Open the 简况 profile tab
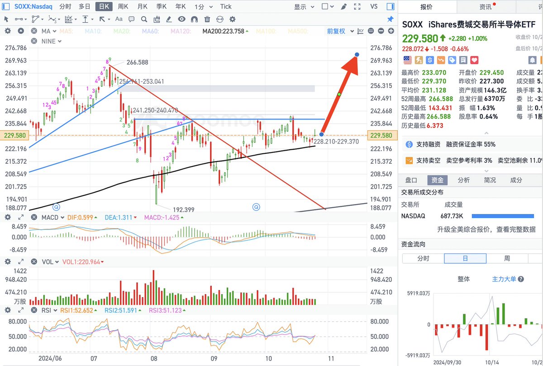 click(x=490, y=180)
